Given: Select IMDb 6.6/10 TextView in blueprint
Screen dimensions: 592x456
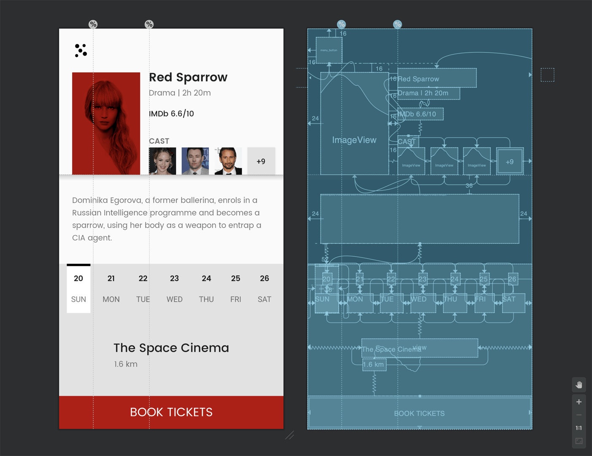Looking at the screenshot, I should point(420,114).
